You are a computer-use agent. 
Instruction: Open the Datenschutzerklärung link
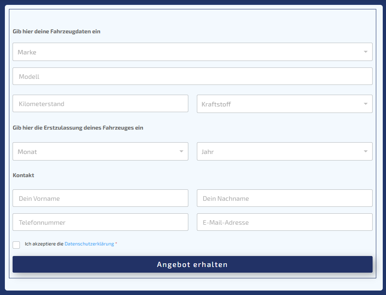[89, 244]
